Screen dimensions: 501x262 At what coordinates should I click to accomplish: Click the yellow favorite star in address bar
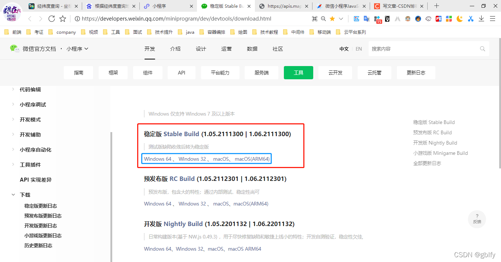pos(332,19)
